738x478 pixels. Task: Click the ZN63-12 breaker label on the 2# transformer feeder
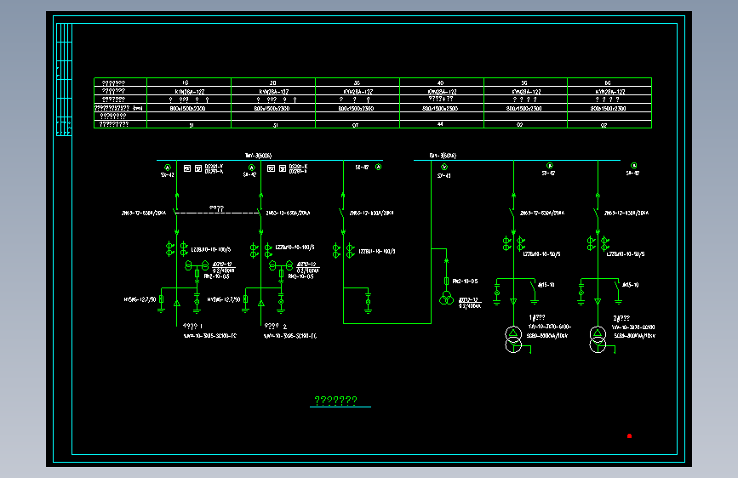click(626, 213)
